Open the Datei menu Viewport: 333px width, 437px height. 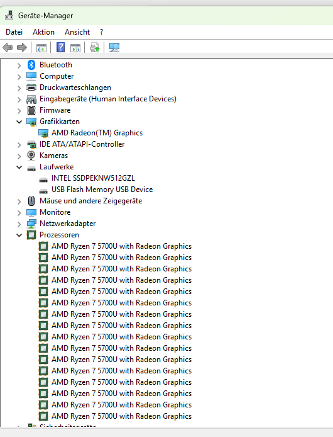14,32
